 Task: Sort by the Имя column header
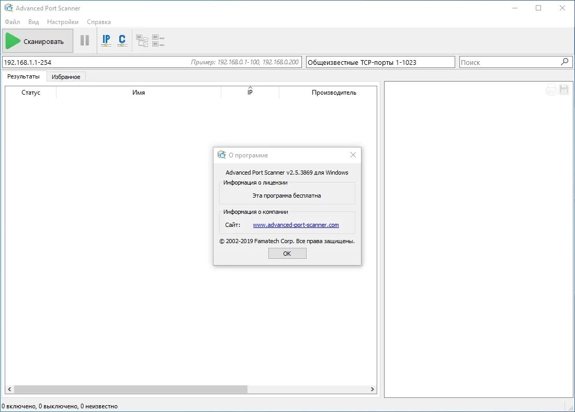(139, 93)
